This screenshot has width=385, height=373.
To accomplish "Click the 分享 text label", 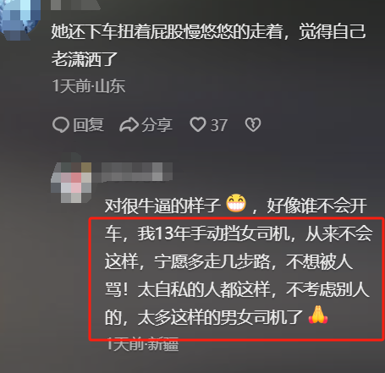I will [x=157, y=125].
